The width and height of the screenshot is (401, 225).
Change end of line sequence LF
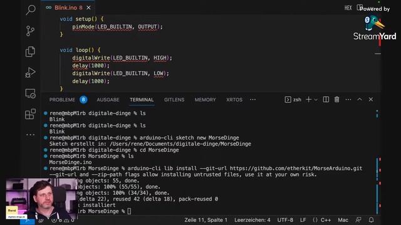(303, 220)
